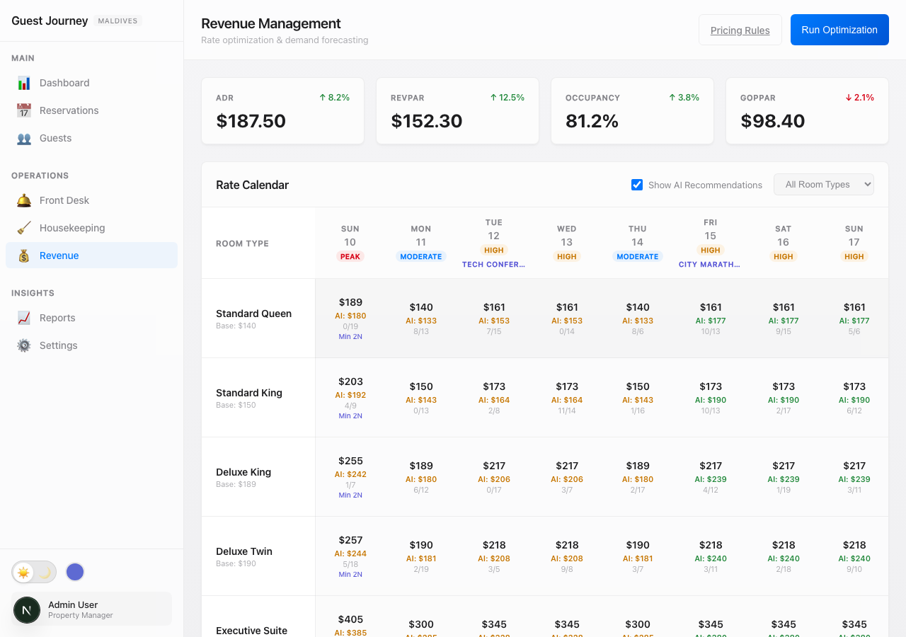Click the Occupancy 81.2% card
Viewport: 906px width, 637px height.
point(633,111)
